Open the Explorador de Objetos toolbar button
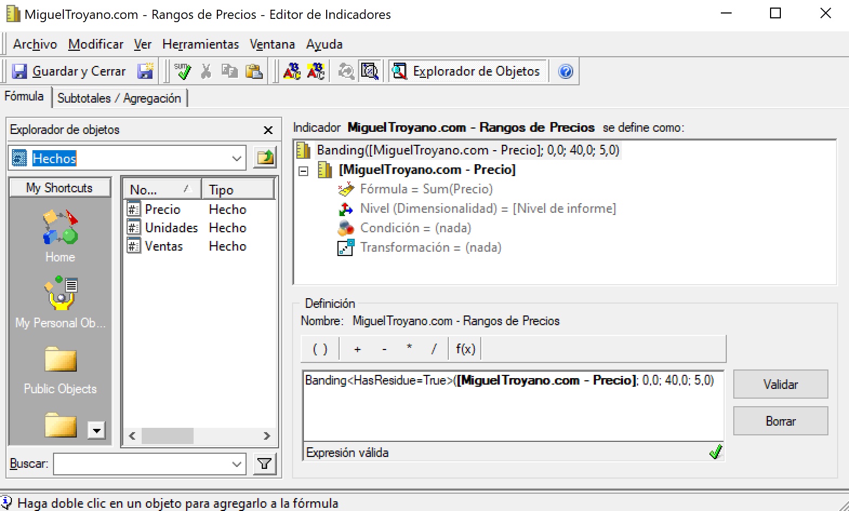 [467, 71]
